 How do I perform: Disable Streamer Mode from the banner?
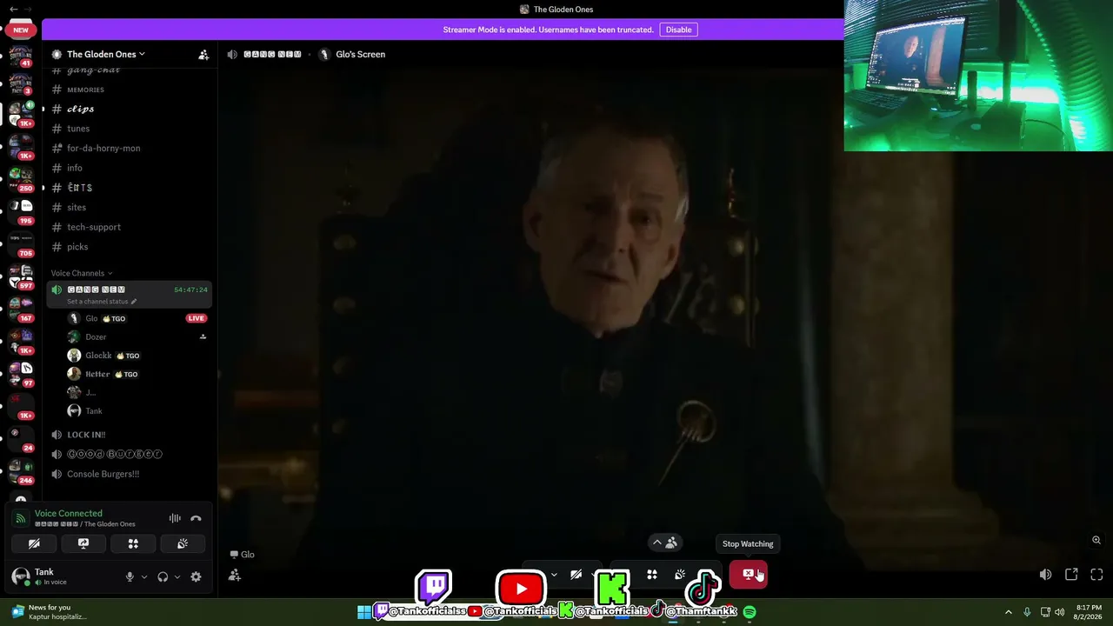pos(678,30)
